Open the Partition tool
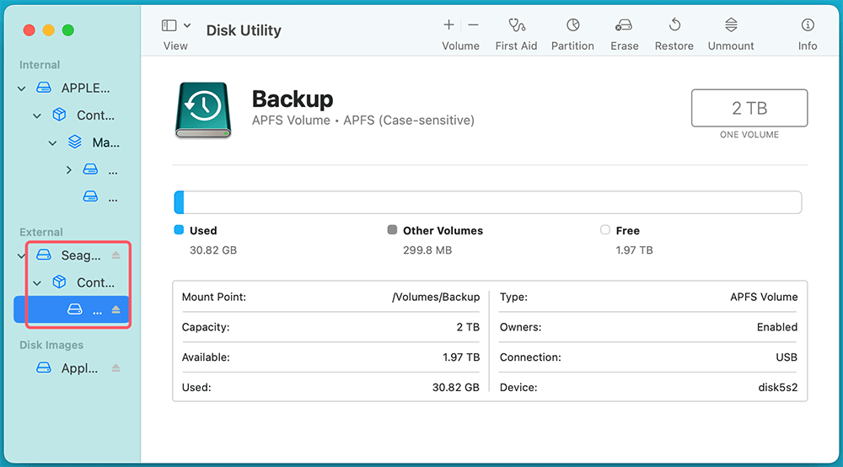Viewport: 843px width, 467px height. [572, 26]
